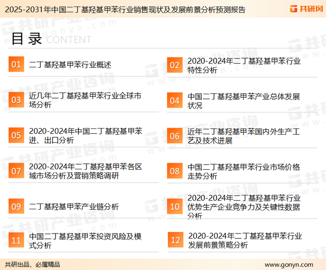The image size is (326, 270).
Task: Open chapter 各区域市场分析及营销策略调研
Action: 86,171
